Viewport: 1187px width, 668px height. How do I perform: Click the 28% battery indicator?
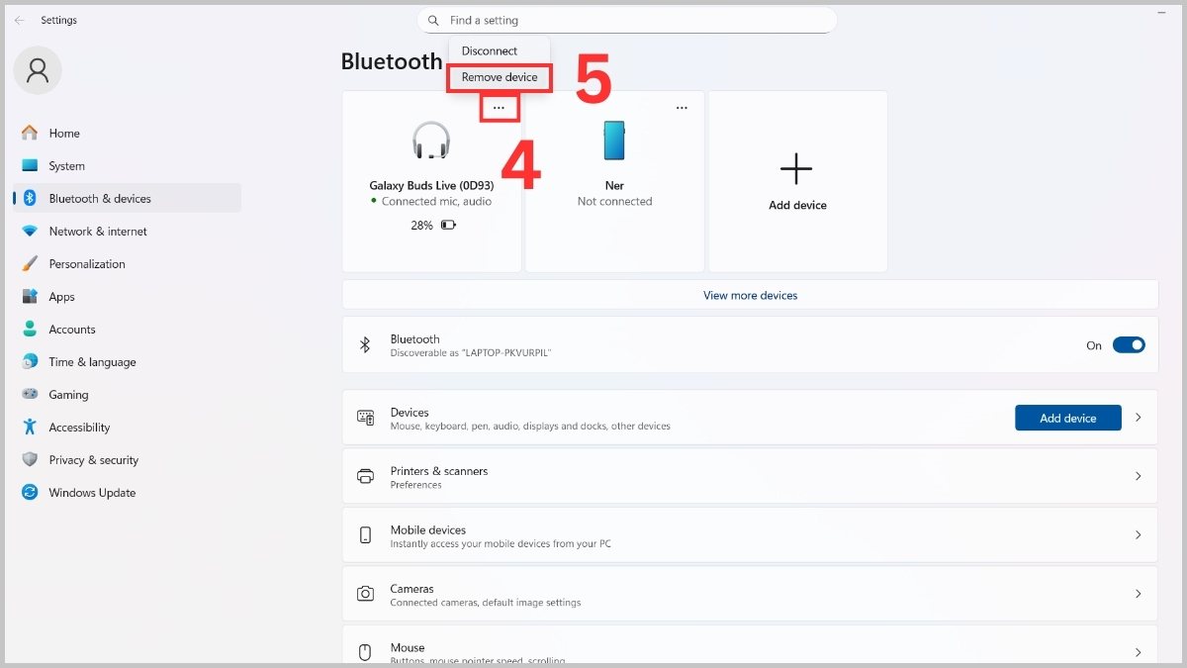point(433,225)
